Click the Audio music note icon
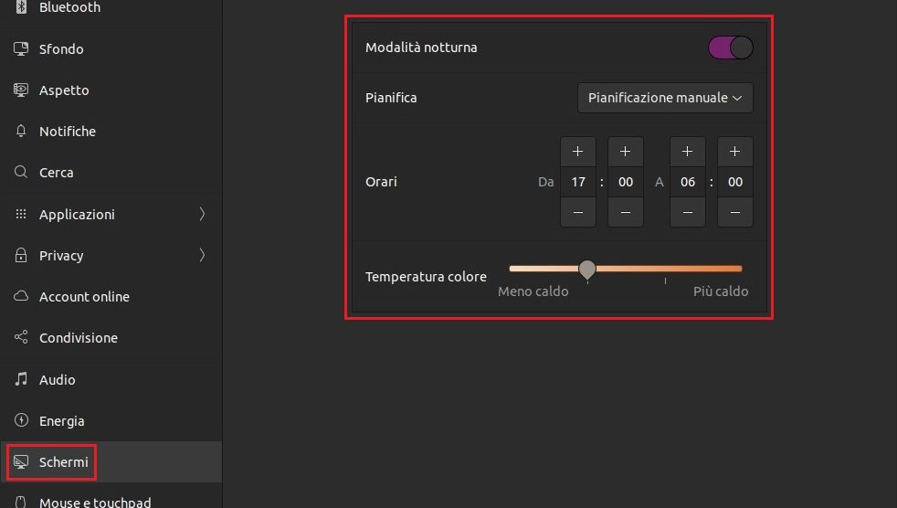 pos(21,379)
